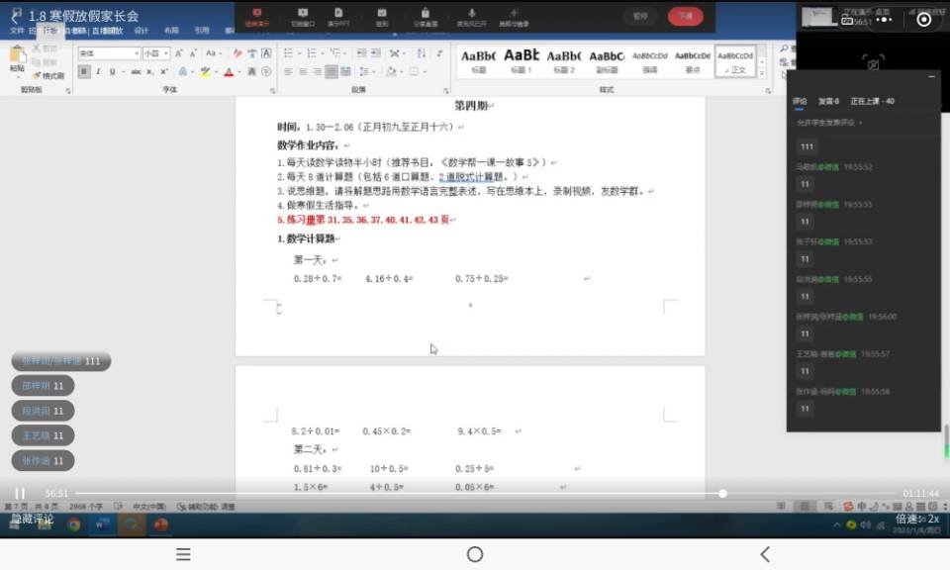The height and width of the screenshot is (570, 950).
Task: Open the font name 宋体 combo box
Action: pyautogui.click(x=109, y=53)
